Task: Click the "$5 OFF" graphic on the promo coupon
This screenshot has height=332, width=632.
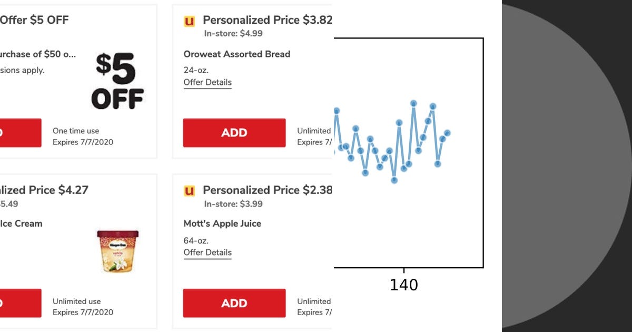Action: 116,79
